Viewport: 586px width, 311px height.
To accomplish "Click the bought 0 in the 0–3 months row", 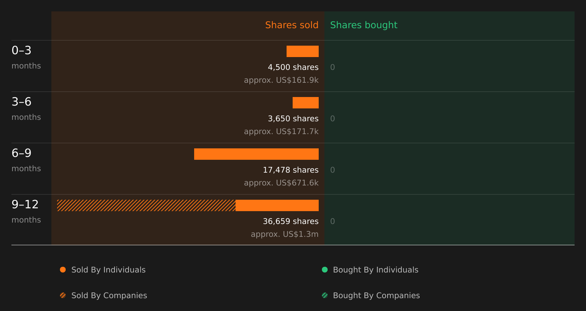I will coord(333,67).
